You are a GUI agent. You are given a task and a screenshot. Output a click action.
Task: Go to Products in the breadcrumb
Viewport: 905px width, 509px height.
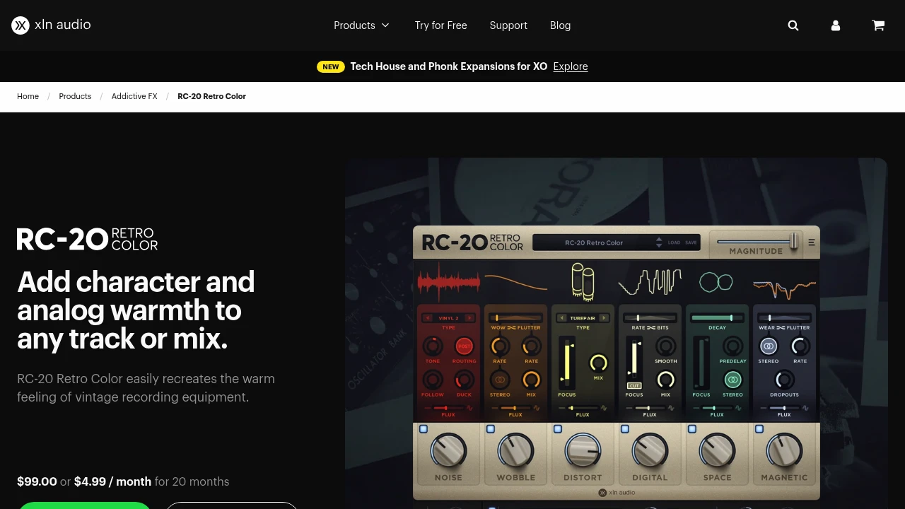[x=75, y=96]
